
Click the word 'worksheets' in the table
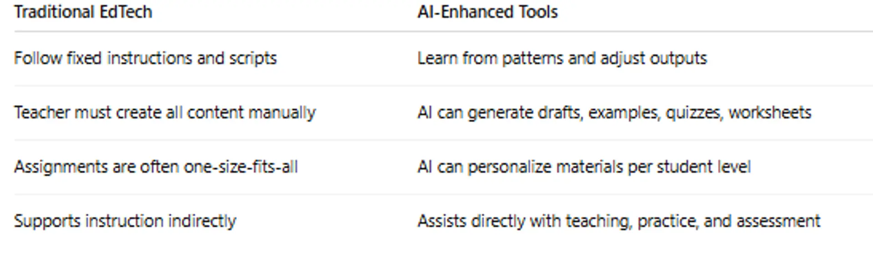tap(770, 112)
